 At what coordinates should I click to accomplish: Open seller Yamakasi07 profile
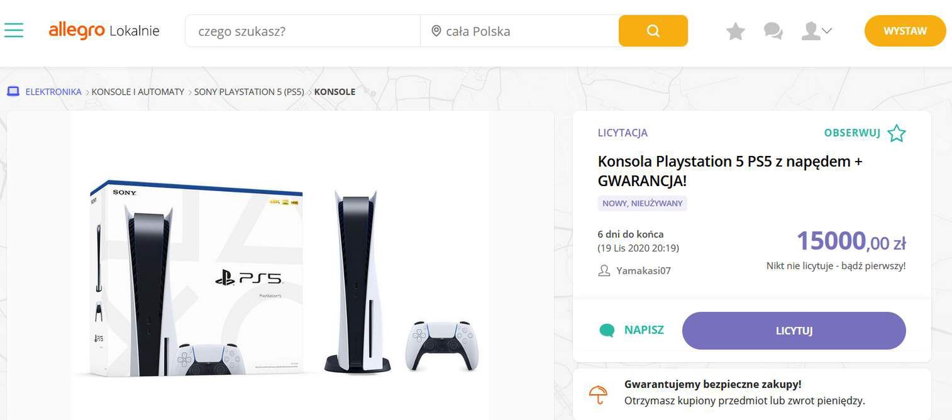643,271
